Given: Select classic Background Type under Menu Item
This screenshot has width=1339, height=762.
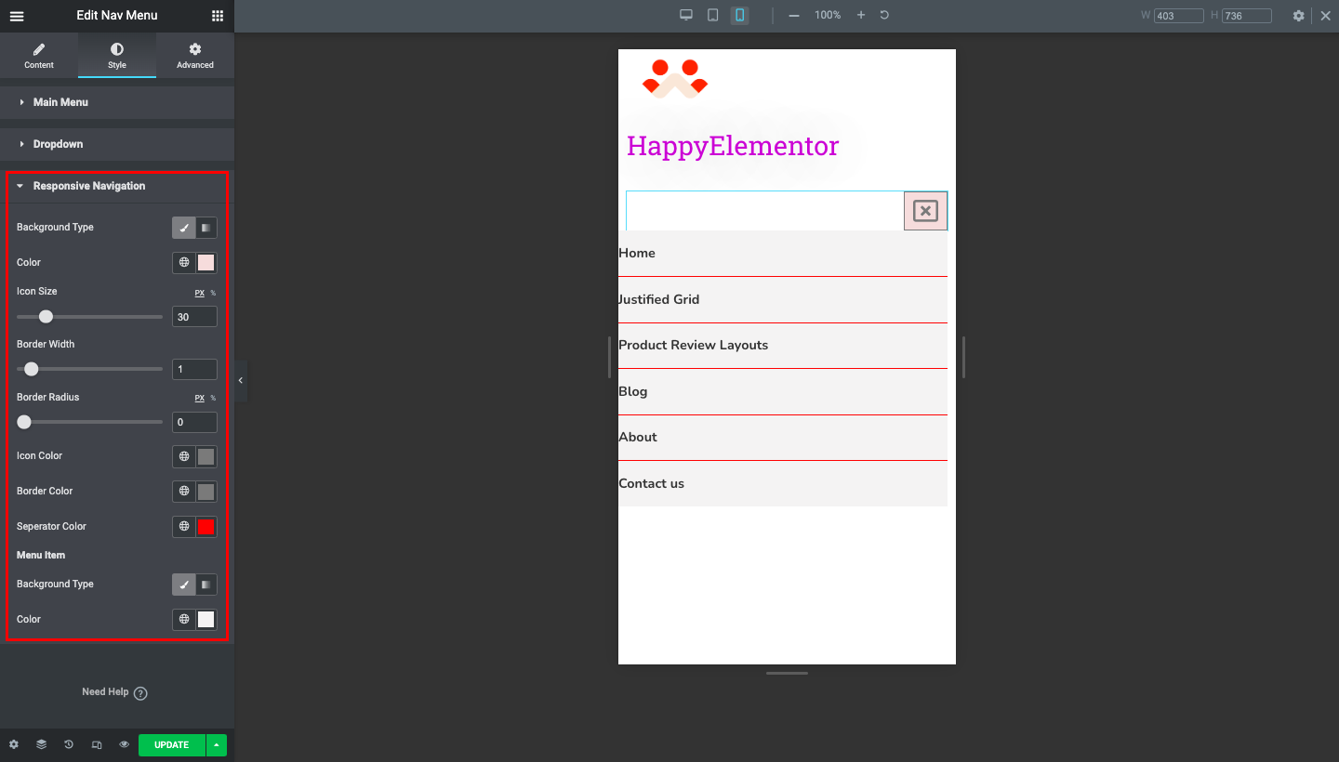Looking at the screenshot, I should (x=183, y=584).
